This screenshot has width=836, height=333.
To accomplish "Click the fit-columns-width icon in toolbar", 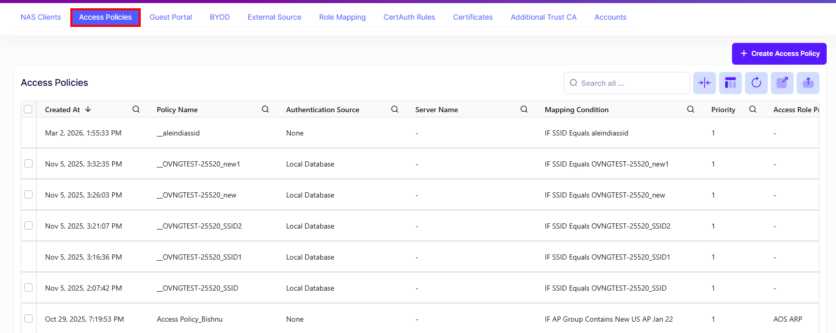I will tap(704, 83).
